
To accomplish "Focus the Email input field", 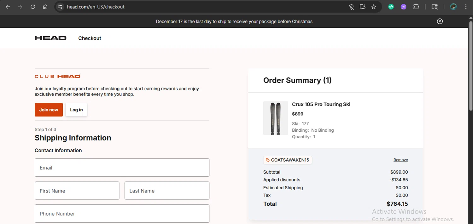I will pos(122,168).
